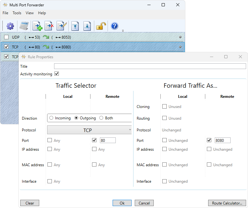Click into the Title input field
248x208 pixels.
click(150, 66)
